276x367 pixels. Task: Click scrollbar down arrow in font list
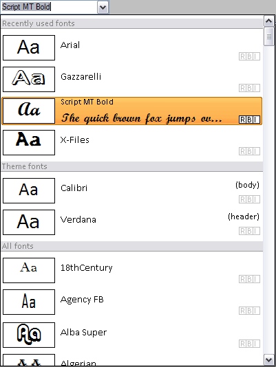pos(268,359)
